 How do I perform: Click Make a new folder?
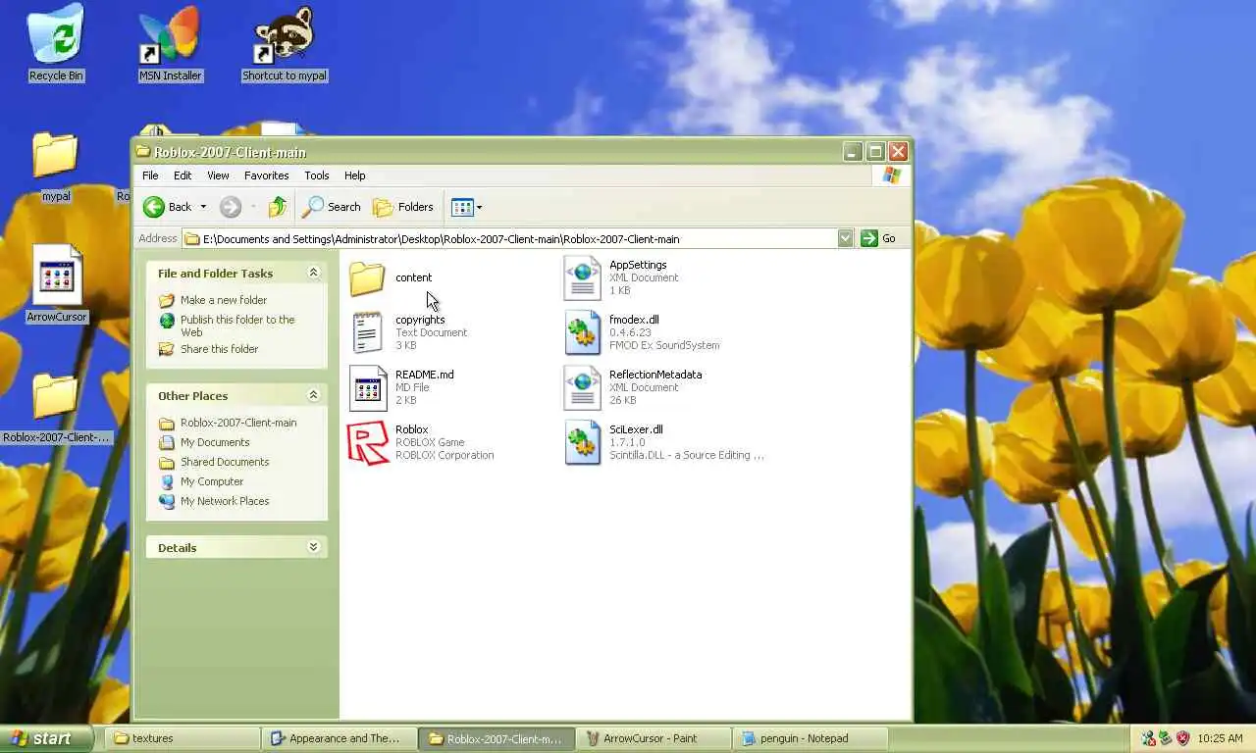pyautogui.click(x=223, y=300)
